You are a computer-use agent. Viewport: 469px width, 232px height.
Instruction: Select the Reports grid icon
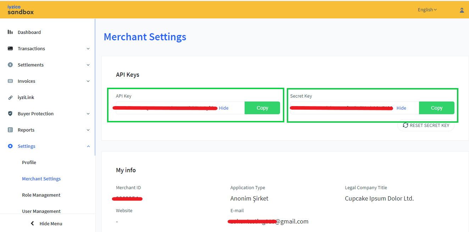pos(11,130)
